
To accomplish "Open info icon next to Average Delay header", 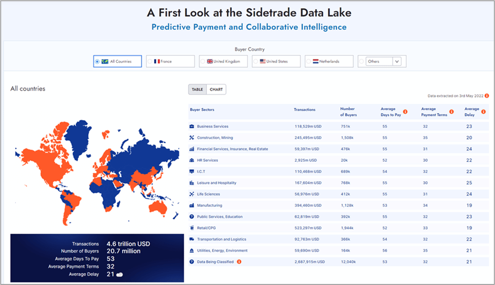I will 484,112.
